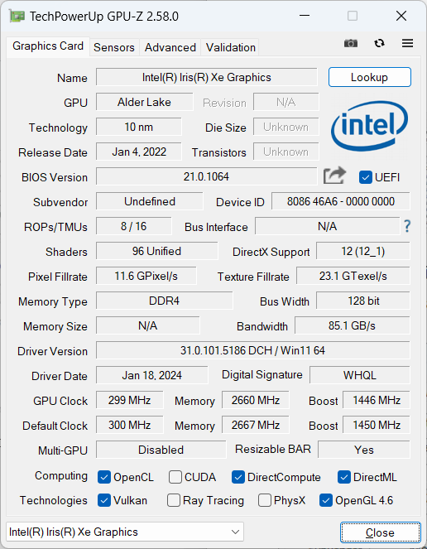Viewport: 427px width, 549px height.
Task: Click the GPU-Z app icon in title bar
Action: tap(17, 16)
